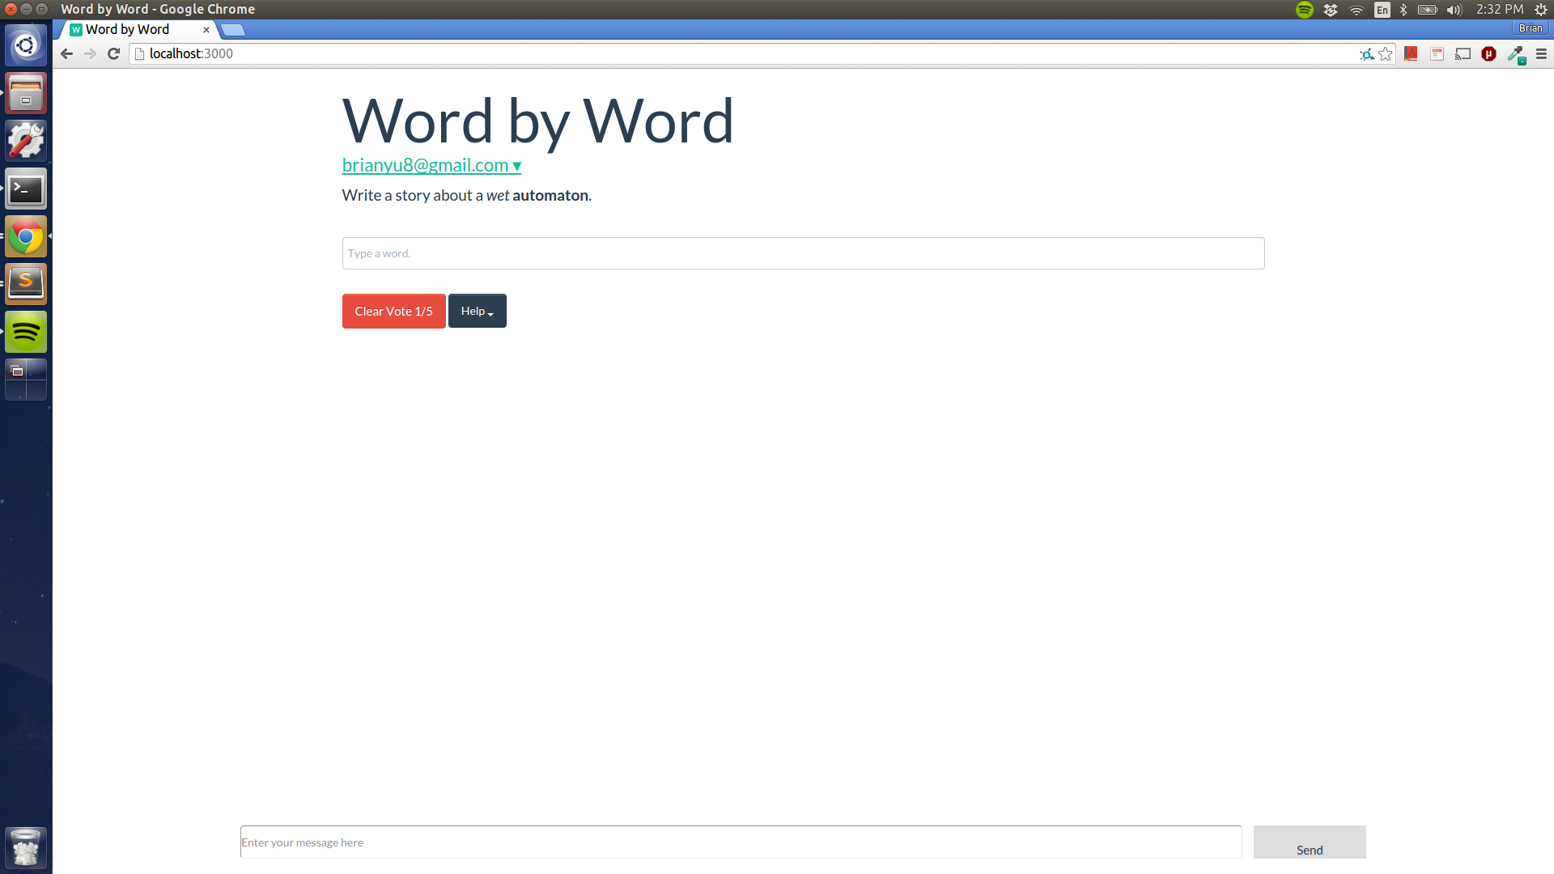Image resolution: width=1554 pixels, height=874 pixels.
Task: Open the sound volume indicator
Action: point(1454,10)
